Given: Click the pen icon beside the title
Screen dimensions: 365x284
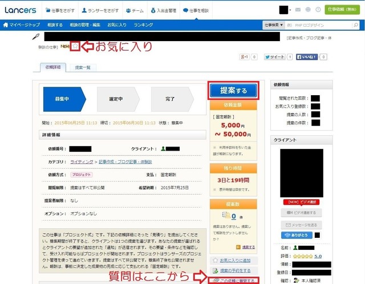Looking at the screenshot, I should (36, 36).
